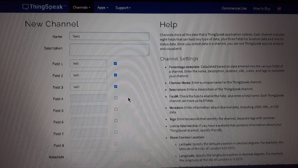Image resolution: width=298 pixels, height=168 pixels.
Task: Focus the channel Name field containing Test1
Action: pyautogui.click(x=109, y=36)
